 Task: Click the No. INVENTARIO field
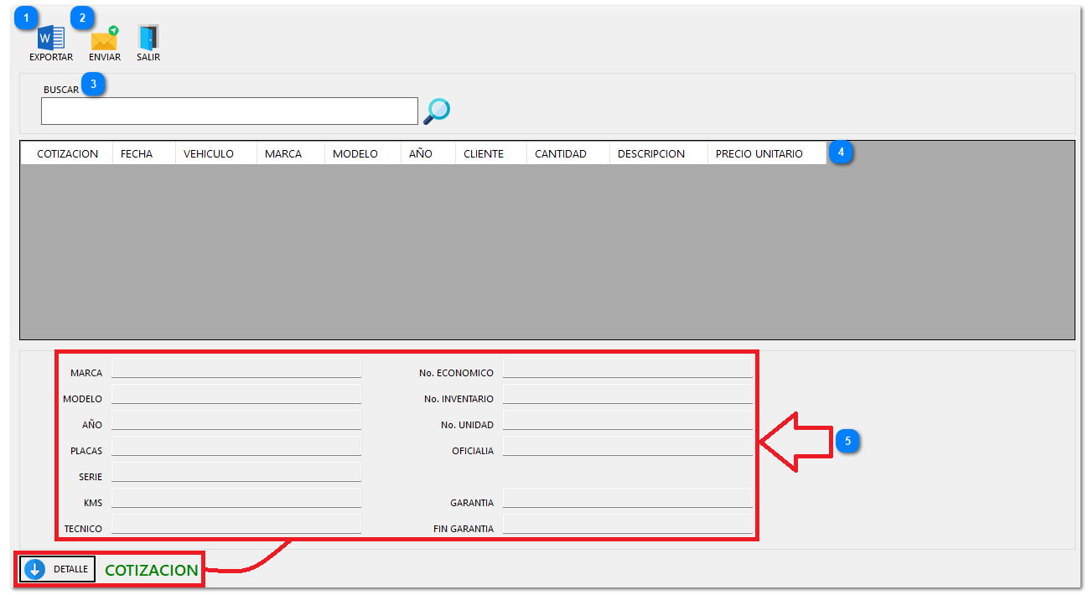[x=628, y=394]
